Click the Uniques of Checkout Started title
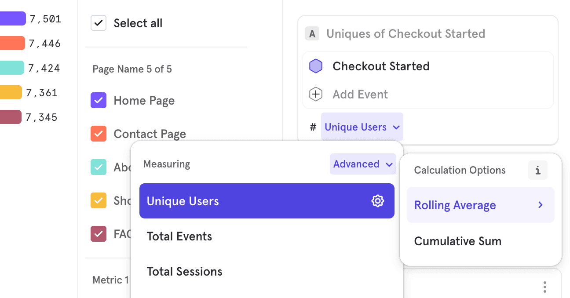Screen dimensions: 570x298 [406, 34]
